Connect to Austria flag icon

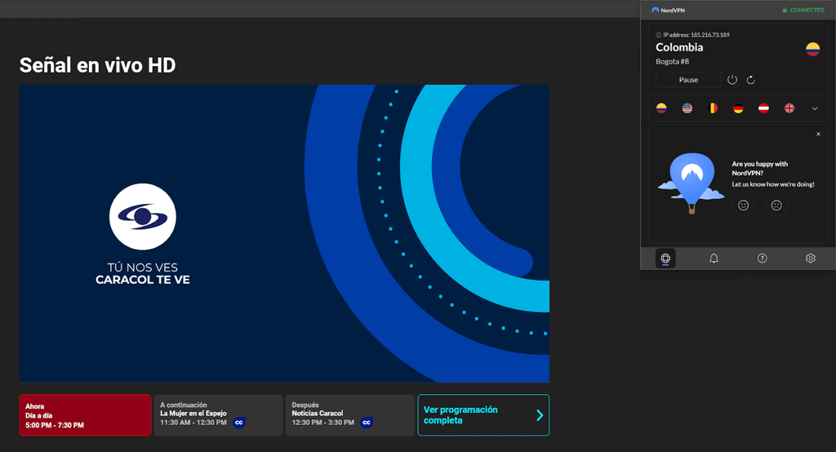pyautogui.click(x=763, y=109)
